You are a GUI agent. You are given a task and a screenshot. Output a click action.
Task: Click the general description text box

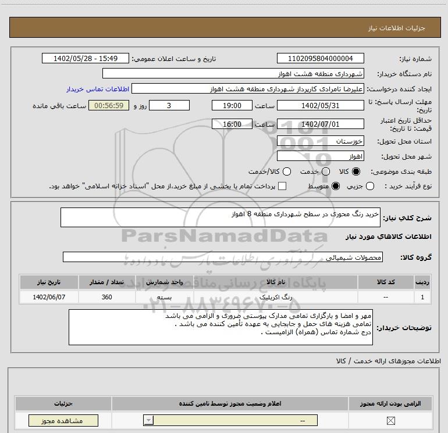221,217
